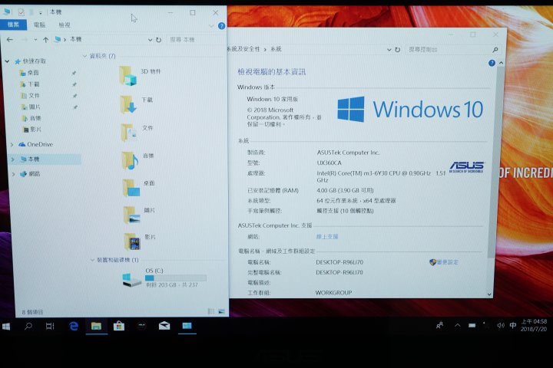Screen dimensions: 553x368
Task: Refresh the 本機 view in Explorer
Action: [159, 40]
